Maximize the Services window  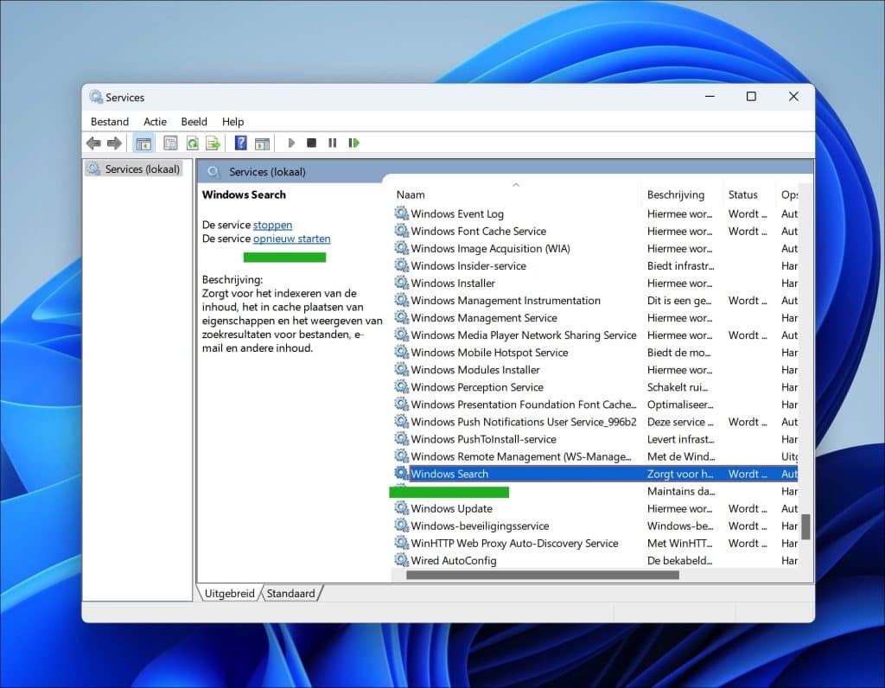751,97
